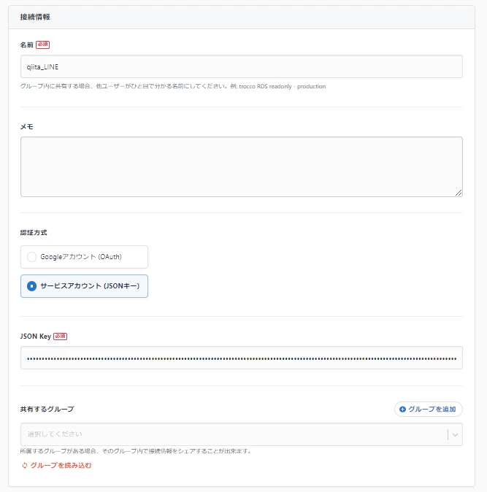Select the サービスアカウント (JSONキー) radio option
This screenshot has height=492, width=487.
[31, 286]
